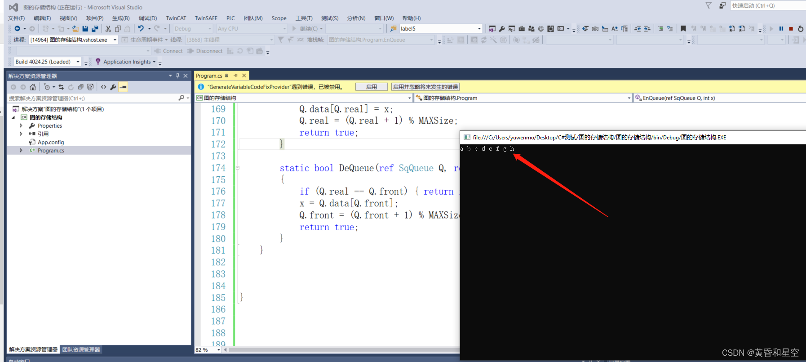This screenshot has height=362, width=806.
Task: Expand the 引用 references node
Action: [x=21, y=134]
